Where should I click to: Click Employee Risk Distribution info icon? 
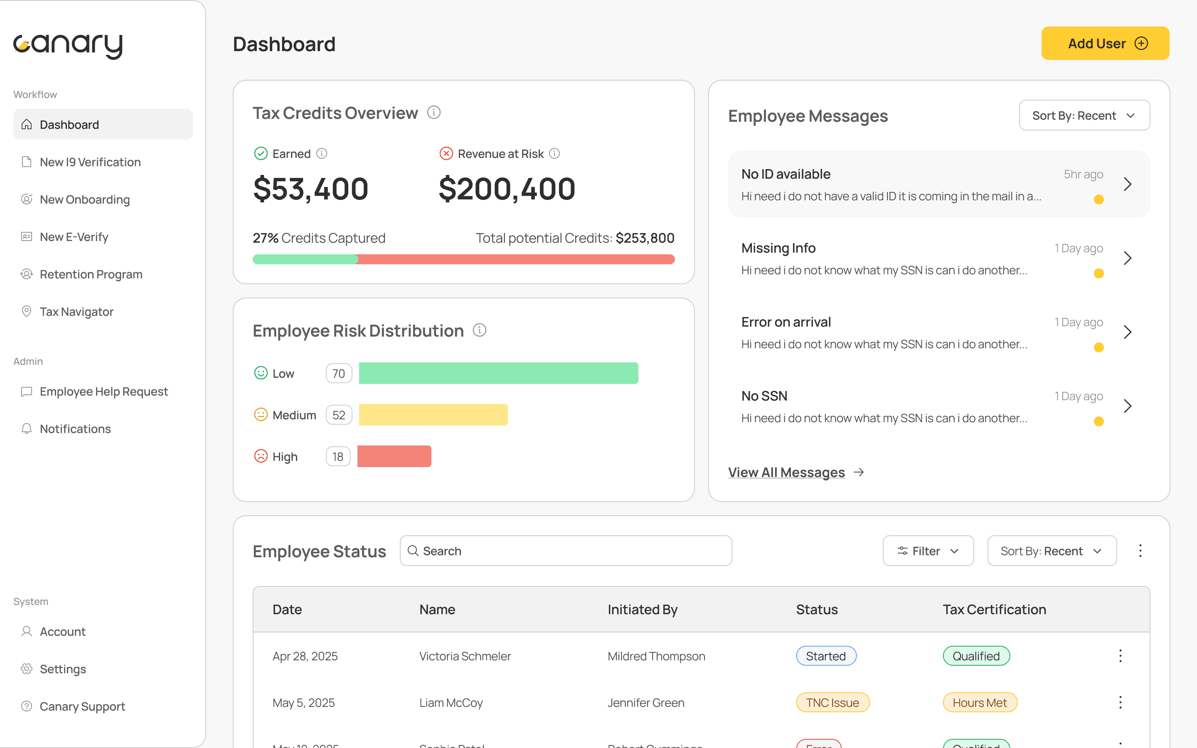point(479,330)
